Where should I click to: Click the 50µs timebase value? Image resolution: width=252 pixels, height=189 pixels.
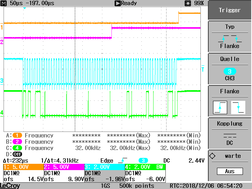tap(16, 3)
